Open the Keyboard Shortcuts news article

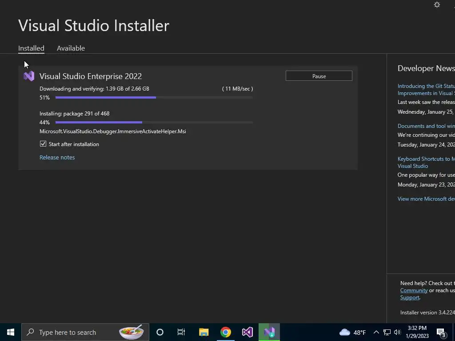[426, 163]
